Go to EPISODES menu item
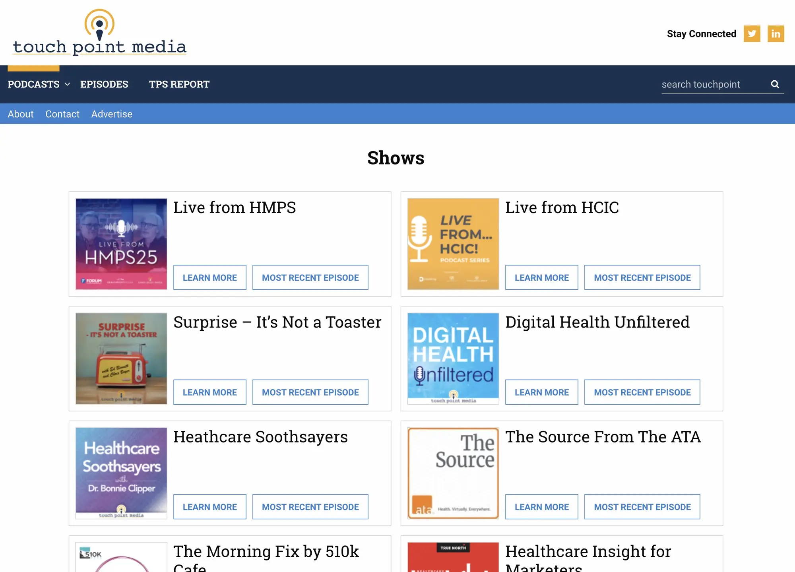Image resolution: width=795 pixels, height=572 pixels. (x=104, y=84)
